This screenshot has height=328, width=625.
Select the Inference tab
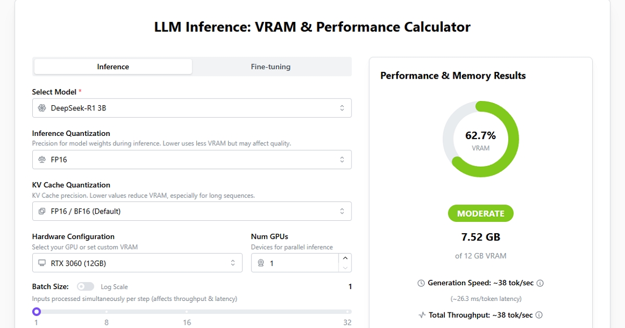[113, 67]
